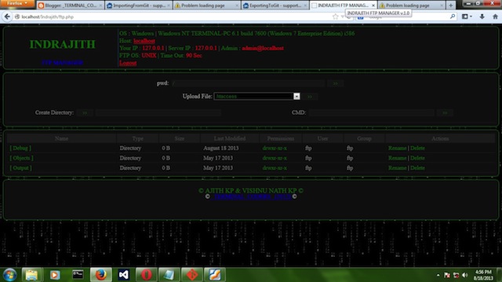Click the Firefox back arrow button
This screenshot has height=282, width=502.
coord(7,16)
